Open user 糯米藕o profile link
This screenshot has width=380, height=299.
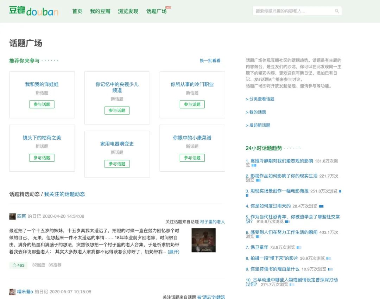point(25,292)
